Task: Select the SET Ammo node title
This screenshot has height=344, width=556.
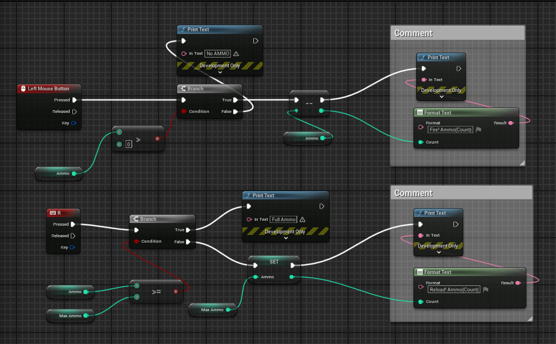Action: (274, 261)
